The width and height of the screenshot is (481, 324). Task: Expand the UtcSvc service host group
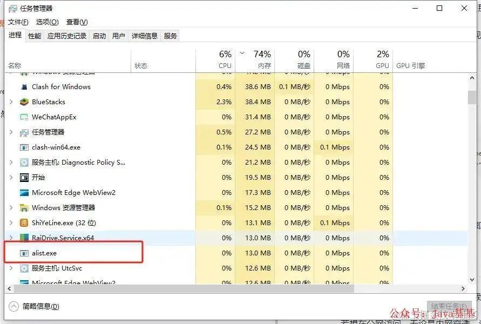(x=11, y=268)
